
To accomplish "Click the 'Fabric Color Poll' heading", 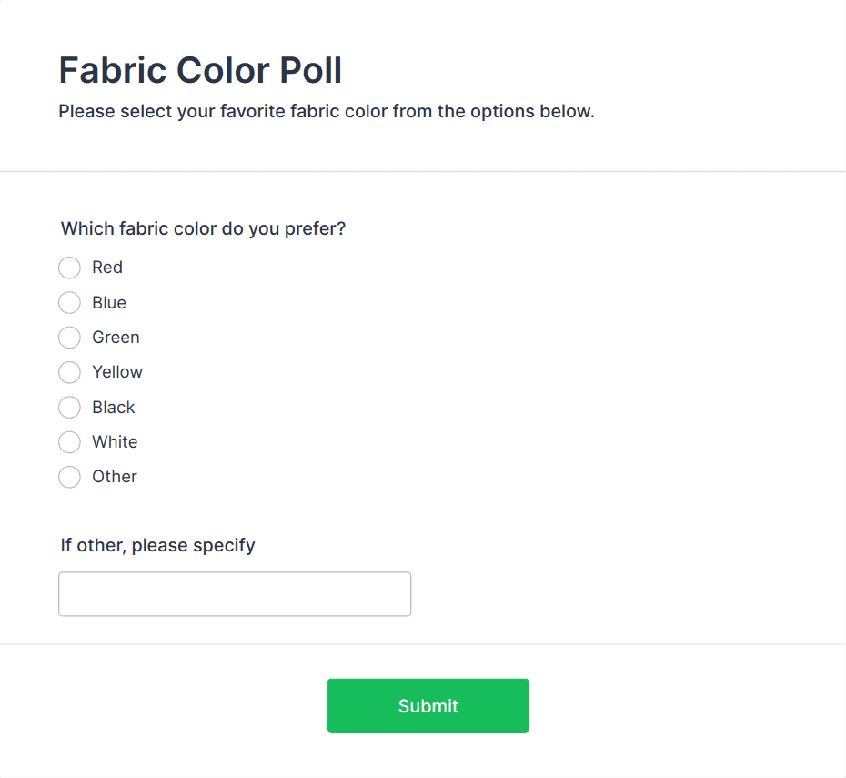I will (x=200, y=70).
